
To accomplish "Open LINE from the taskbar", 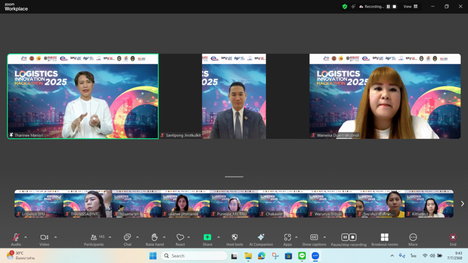I will click(302, 256).
